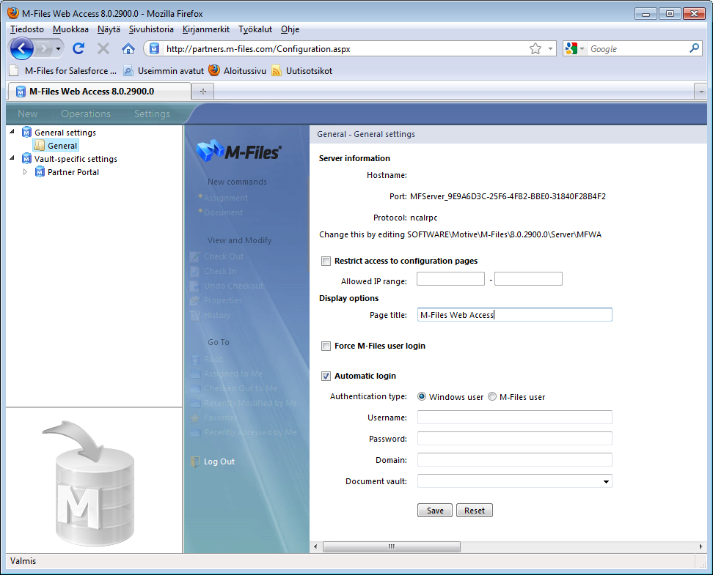Viewport: 713px width, 575px height.
Task: Open the Operations menu in M-Files bar
Action: [x=86, y=114]
